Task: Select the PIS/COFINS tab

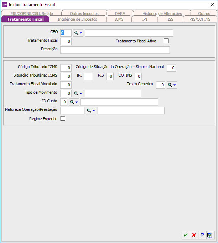Action: click(x=200, y=19)
